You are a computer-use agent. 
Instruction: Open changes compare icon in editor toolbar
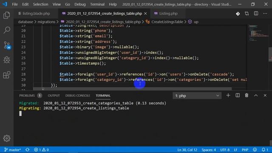tap(246, 14)
